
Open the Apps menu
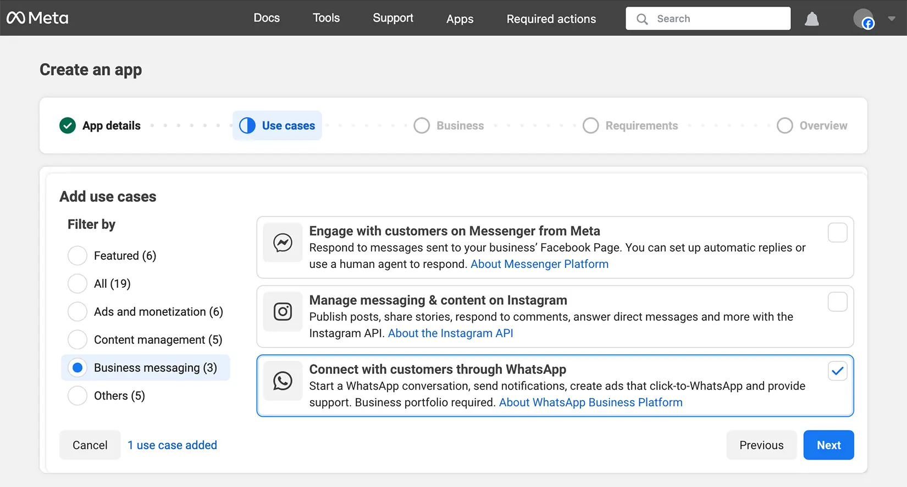tap(460, 19)
